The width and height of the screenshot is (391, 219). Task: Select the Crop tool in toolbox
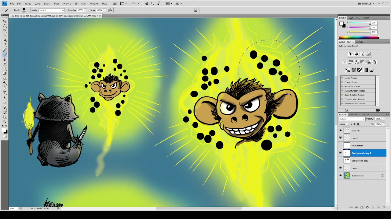5,40
